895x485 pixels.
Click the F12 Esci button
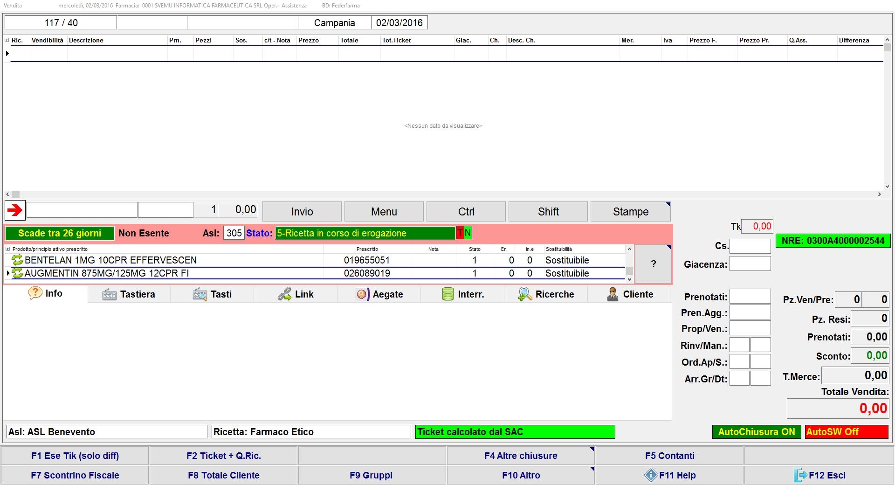[819, 475]
